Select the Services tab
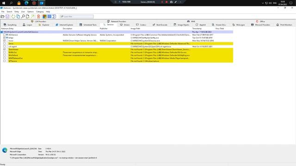The height and width of the screenshot is (166, 296). 109,24
